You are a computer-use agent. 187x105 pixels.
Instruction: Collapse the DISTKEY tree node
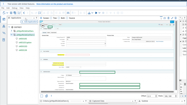pos(9,27)
